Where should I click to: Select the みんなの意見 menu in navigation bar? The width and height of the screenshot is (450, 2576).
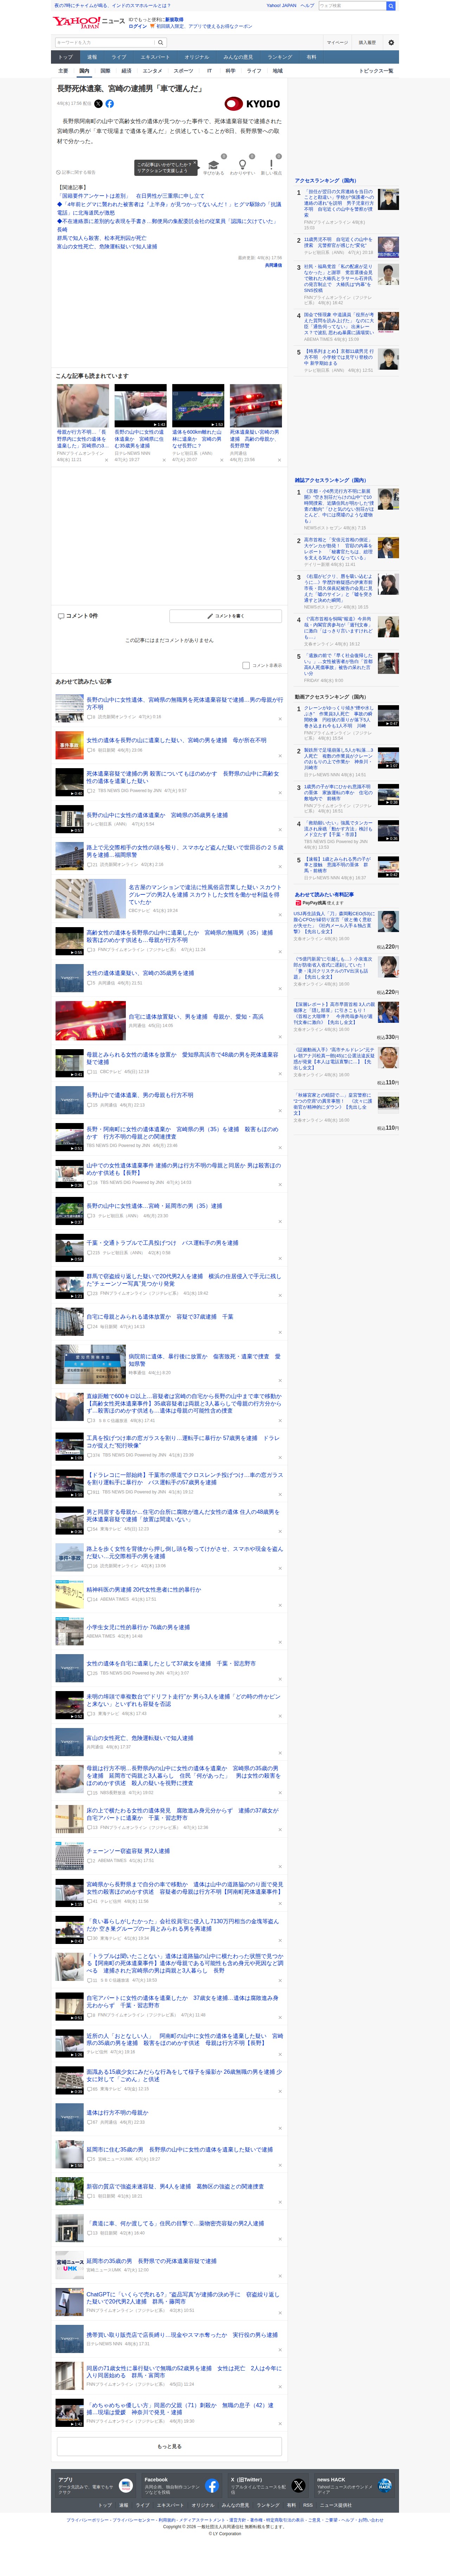coord(238,57)
